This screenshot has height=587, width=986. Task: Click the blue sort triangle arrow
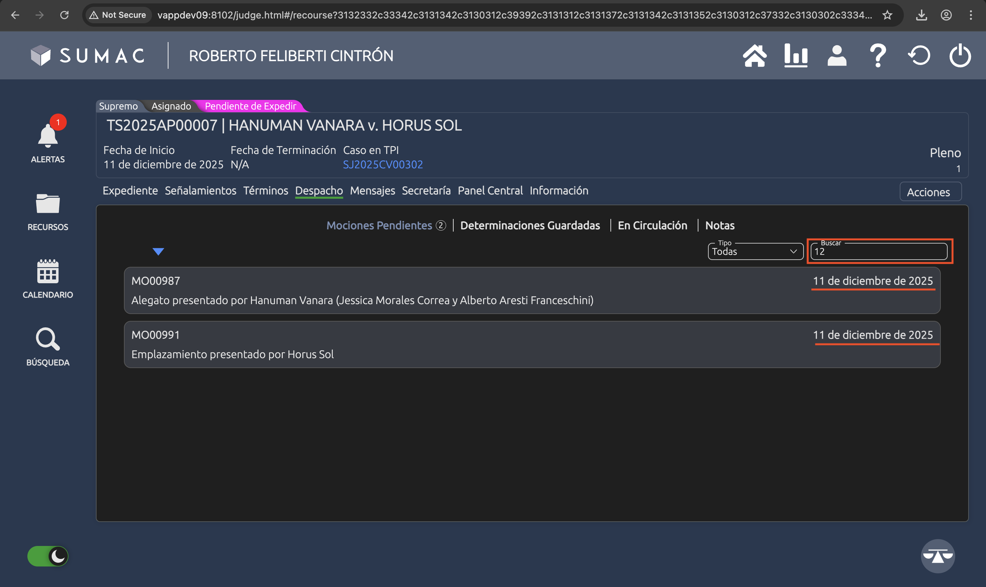pyautogui.click(x=158, y=251)
